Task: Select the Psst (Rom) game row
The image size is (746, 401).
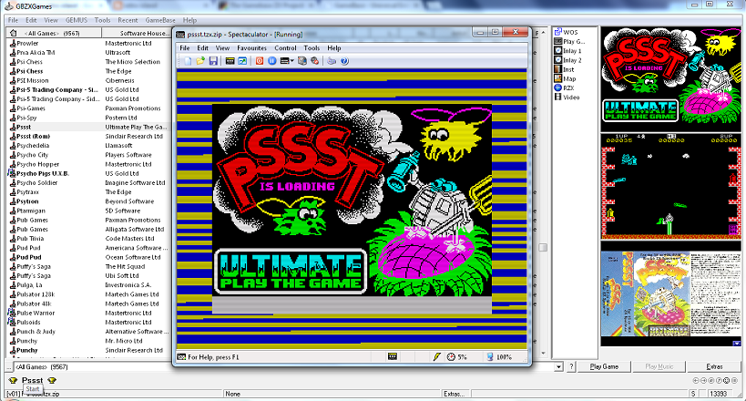Action: [x=89, y=136]
